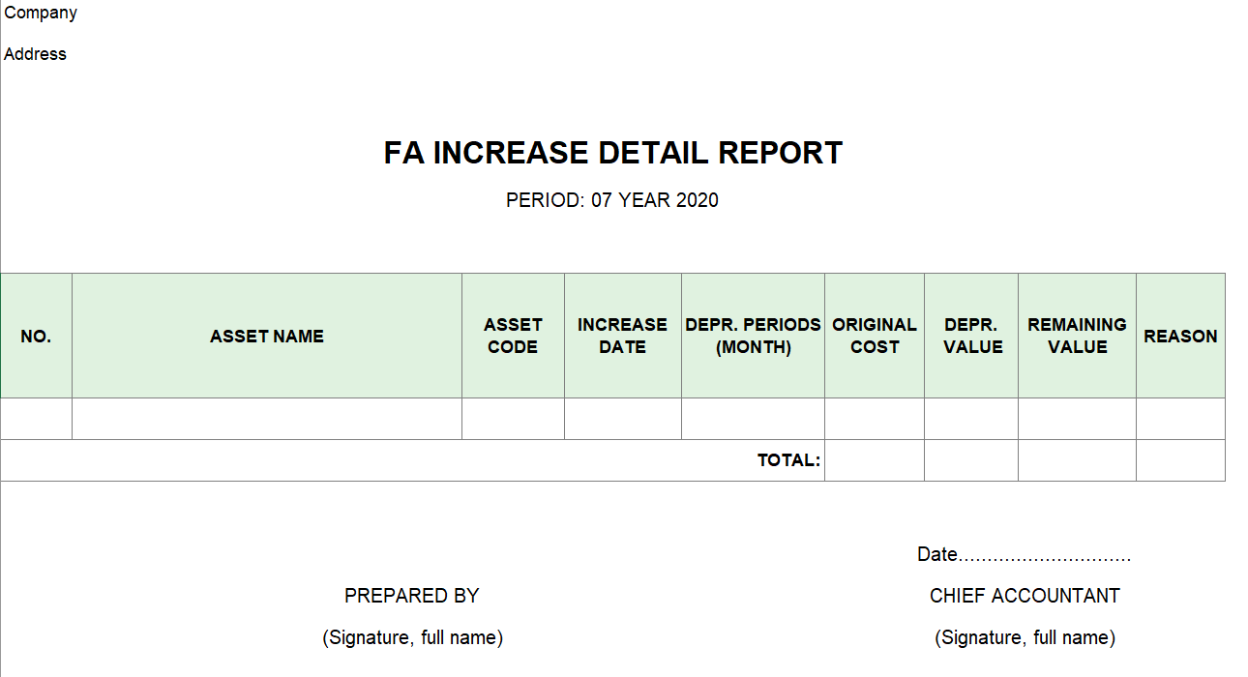Select the total cell under ORIGINAL COST
The image size is (1248, 677).
(x=875, y=460)
